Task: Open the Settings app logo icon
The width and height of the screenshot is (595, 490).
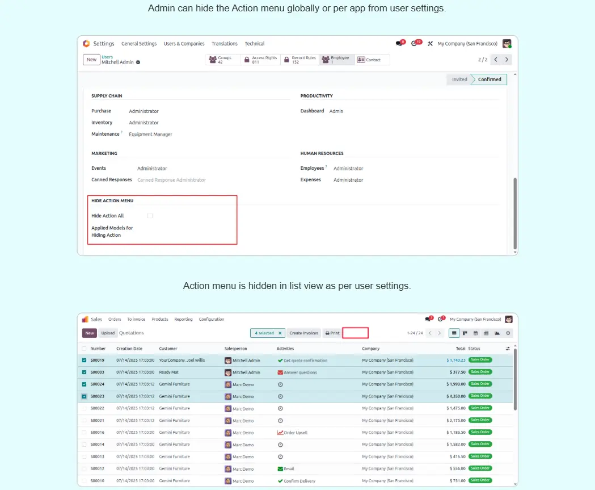Action: pyautogui.click(x=86, y=44)
